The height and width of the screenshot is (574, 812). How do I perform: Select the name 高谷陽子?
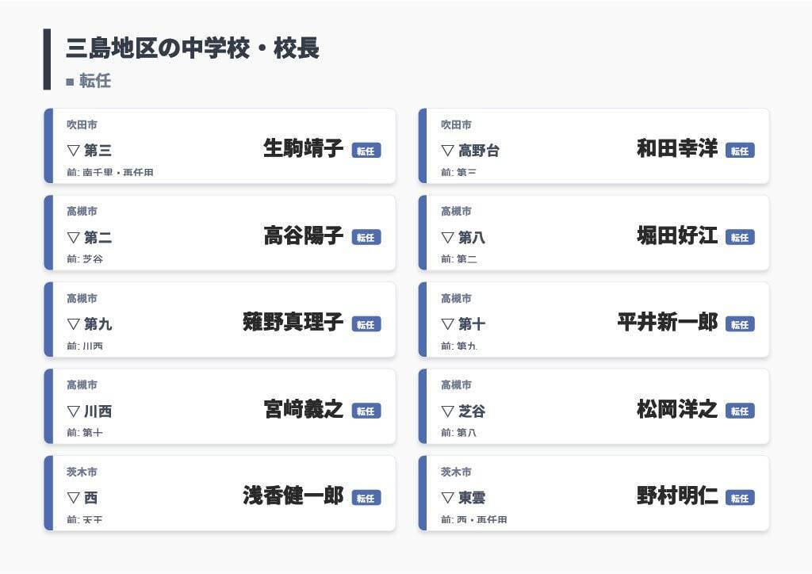click(x=304, y=235)
